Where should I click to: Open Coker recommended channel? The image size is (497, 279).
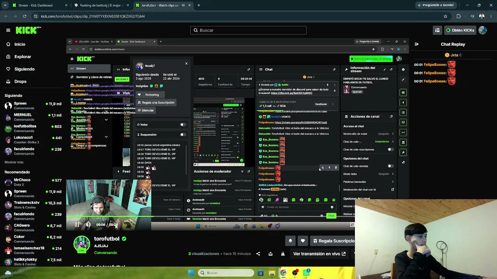[x=33, y=239]
